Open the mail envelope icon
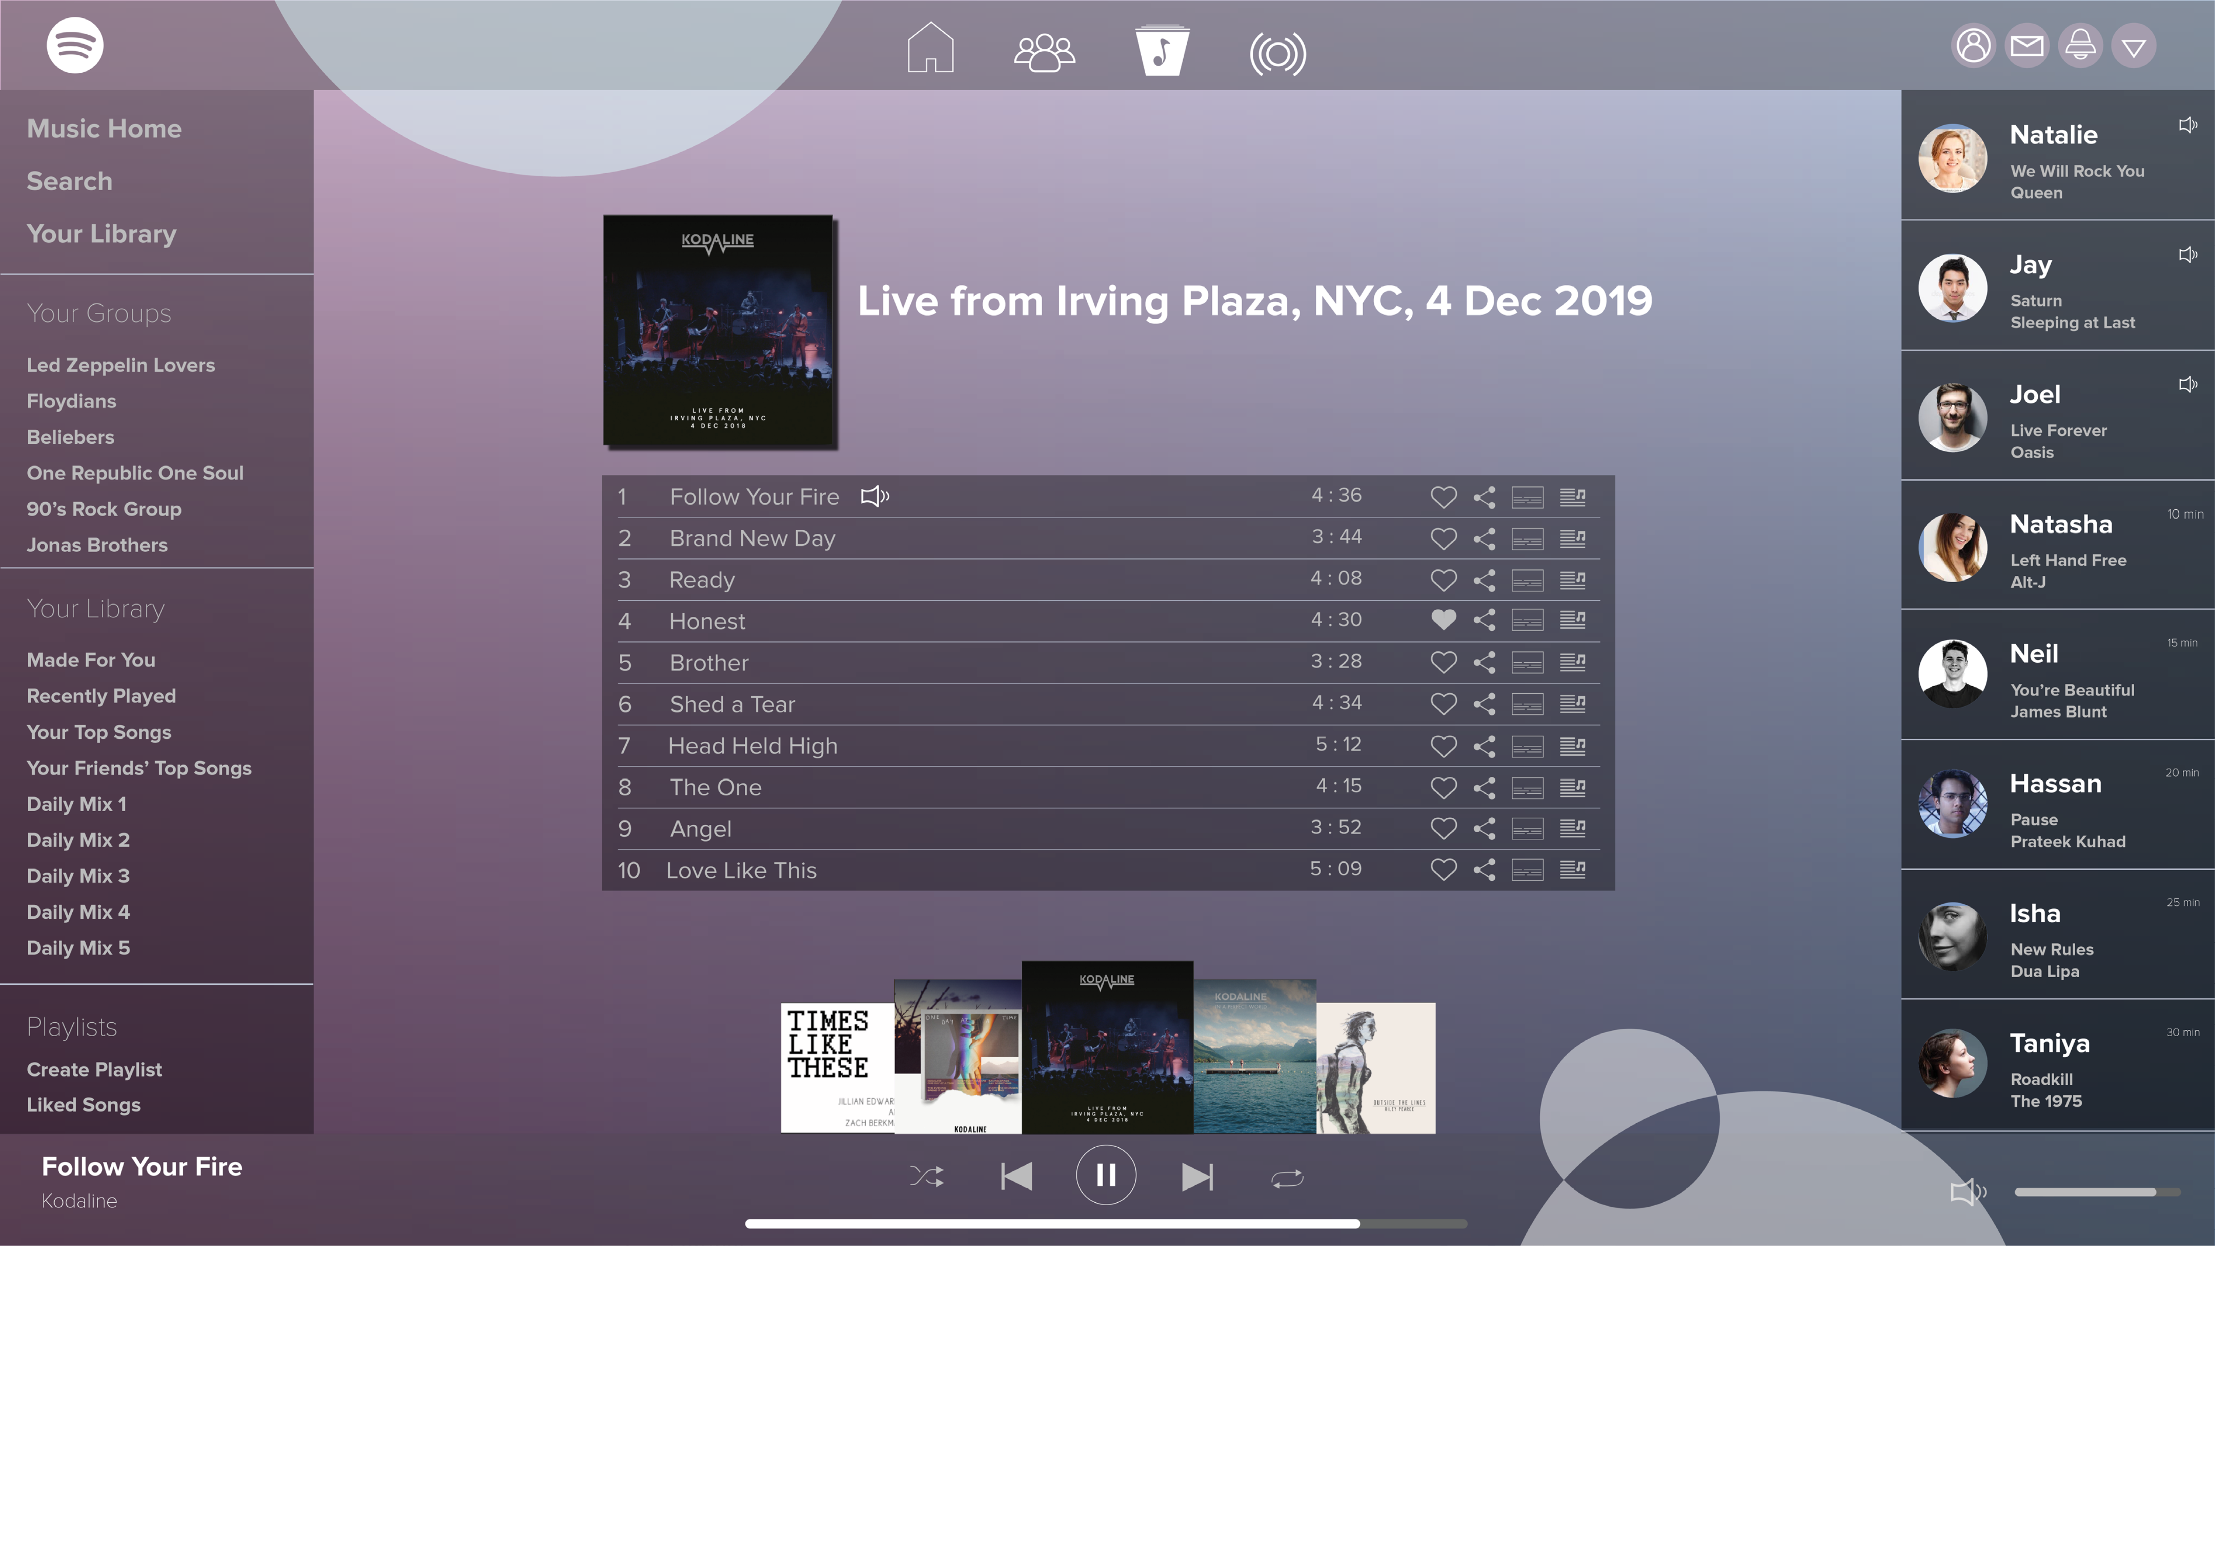 [x=2027, y=46]
